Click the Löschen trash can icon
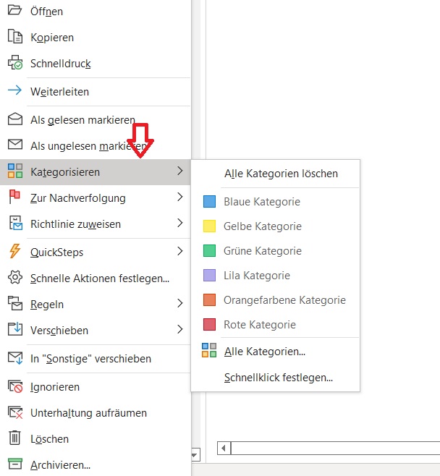Viewport: 440px width, 476px height. click(x=14, y=438)
